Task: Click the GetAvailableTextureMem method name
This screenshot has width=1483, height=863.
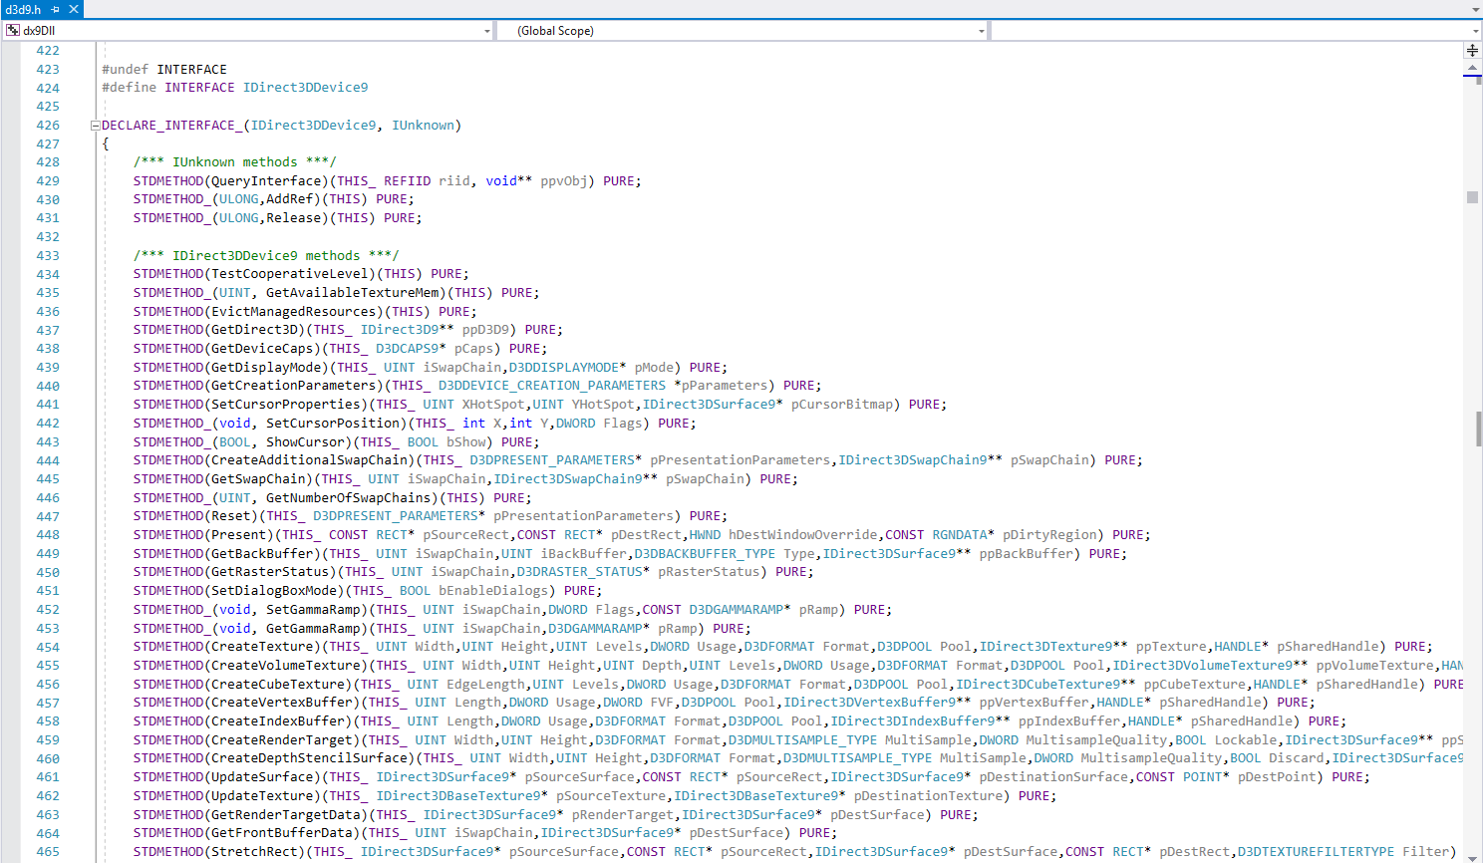Action: pyautogui.click(x=352, y=293)
